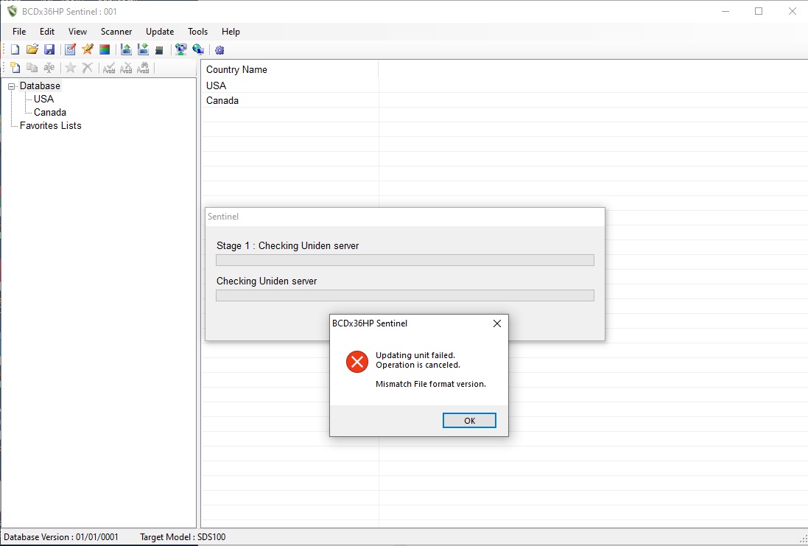Click the Stage 1 progress bar
The width and height of the screenshot is (808, 546).
pyautogui.click(x=405, y=260)
